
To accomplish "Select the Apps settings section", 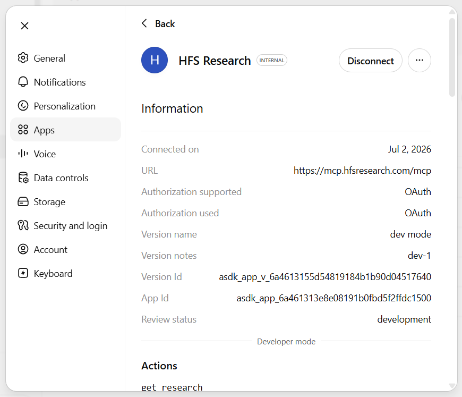I will click(x=65, y=130).
